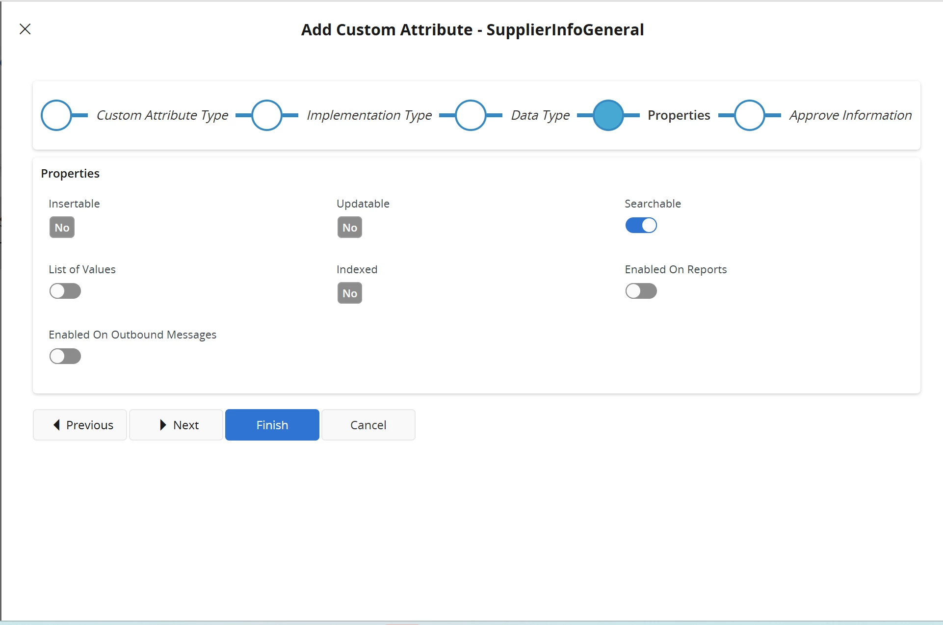Turn off the Searchable toggle
This screenshot has height=625, width=943.
(641, 226)
